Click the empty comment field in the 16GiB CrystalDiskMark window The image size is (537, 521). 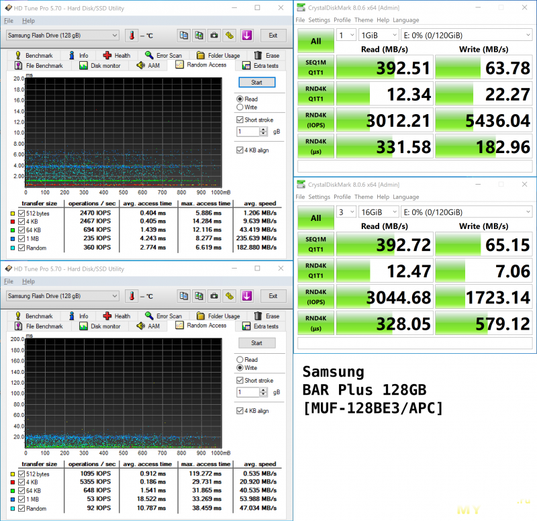point(415,343)
